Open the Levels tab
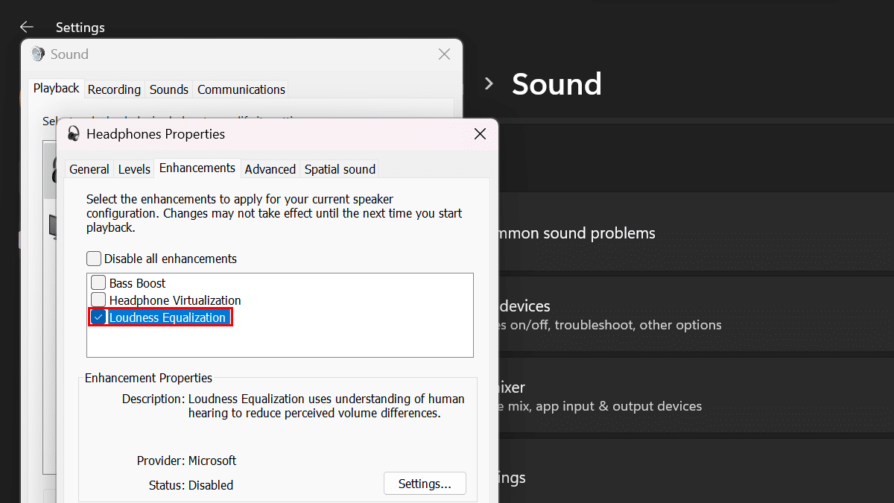Image resolution: width=894 pixels, height=503 pixels. point(134,169)
